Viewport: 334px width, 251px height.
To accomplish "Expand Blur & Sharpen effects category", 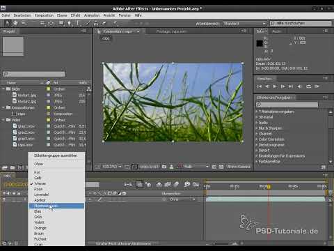I will coord(257,128).
